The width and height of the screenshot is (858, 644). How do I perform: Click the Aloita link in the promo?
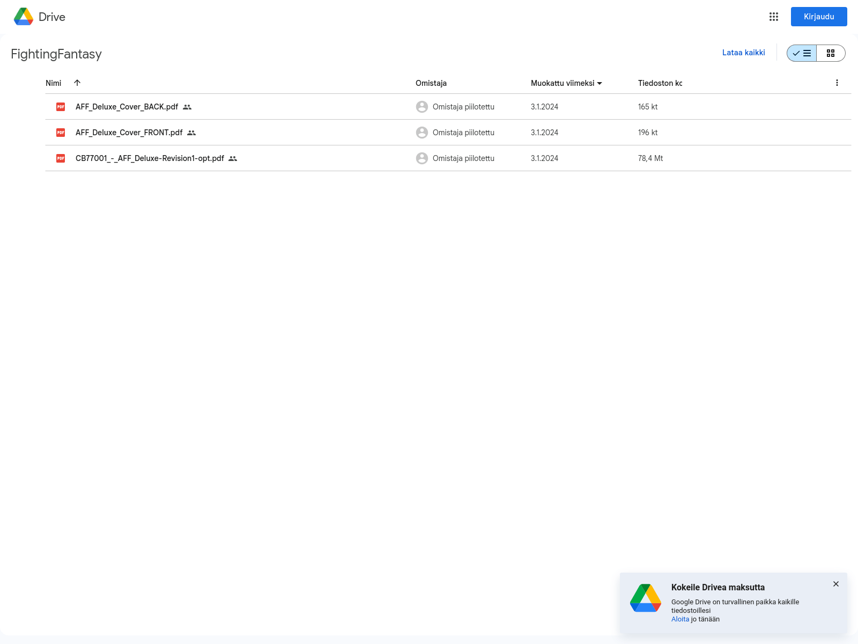(680, 619)
